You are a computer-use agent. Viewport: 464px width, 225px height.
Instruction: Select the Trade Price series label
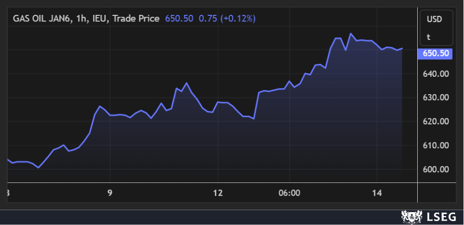[136, 18]
